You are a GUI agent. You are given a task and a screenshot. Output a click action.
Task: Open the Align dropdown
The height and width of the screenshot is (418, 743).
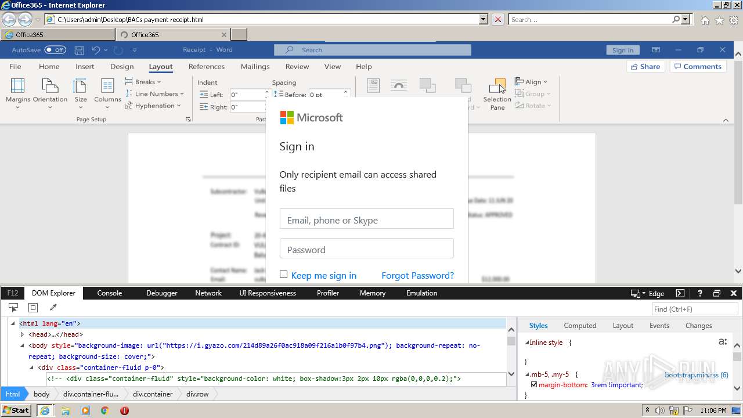[531, 82]
